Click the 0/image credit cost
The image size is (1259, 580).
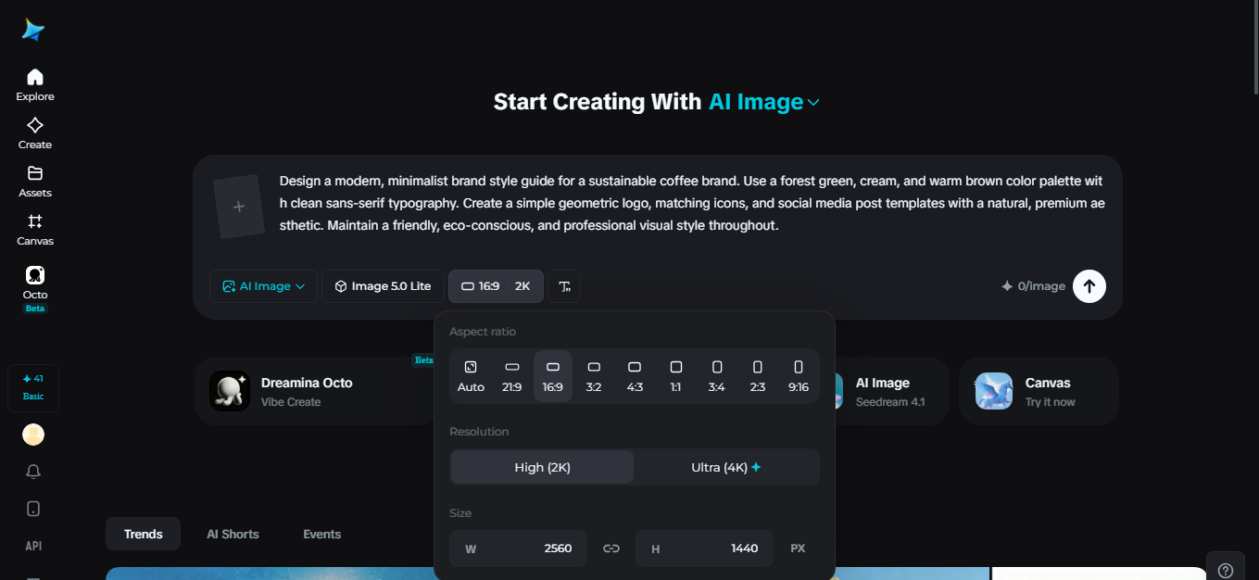[x=1033, y=286]
